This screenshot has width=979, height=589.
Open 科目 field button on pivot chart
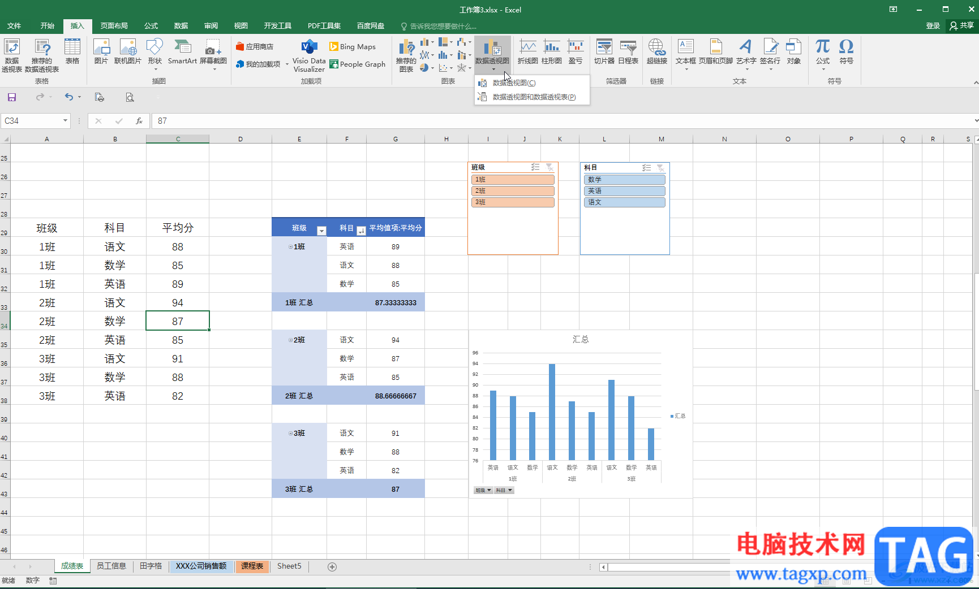pos(504,491)
